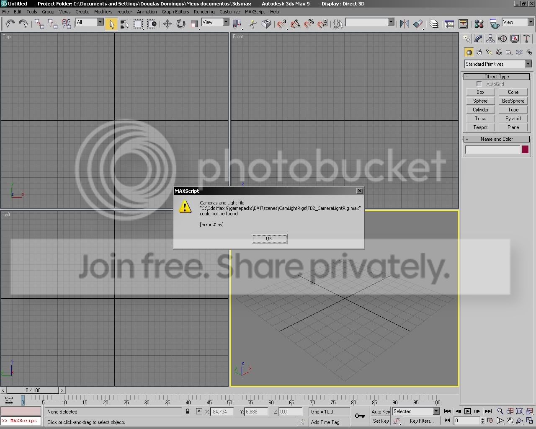Toggle the 3D Snaps magnet button
The width and height of the screenshot is (536, 429).
tap(282, 24)
